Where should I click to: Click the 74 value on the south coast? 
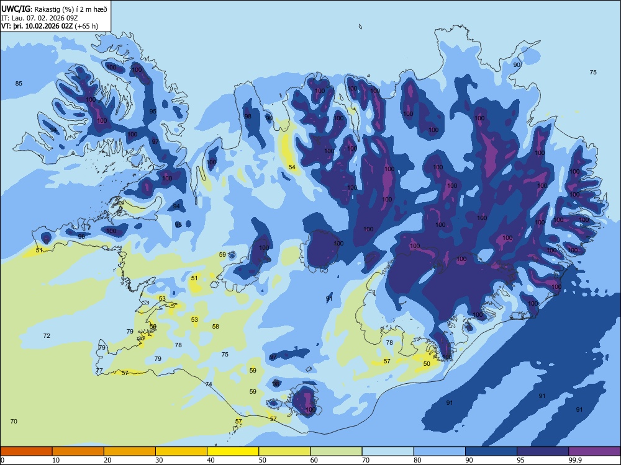click(x=209, y=384)
